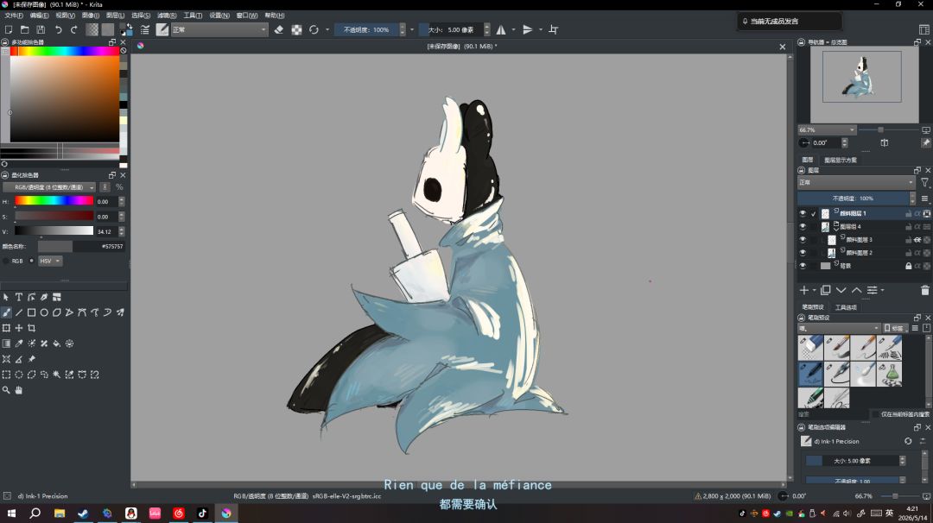Click the hue H gradient slider
The height and width of the screenshot is (523, 933).
pyautogui.click(x=54, y=201)
